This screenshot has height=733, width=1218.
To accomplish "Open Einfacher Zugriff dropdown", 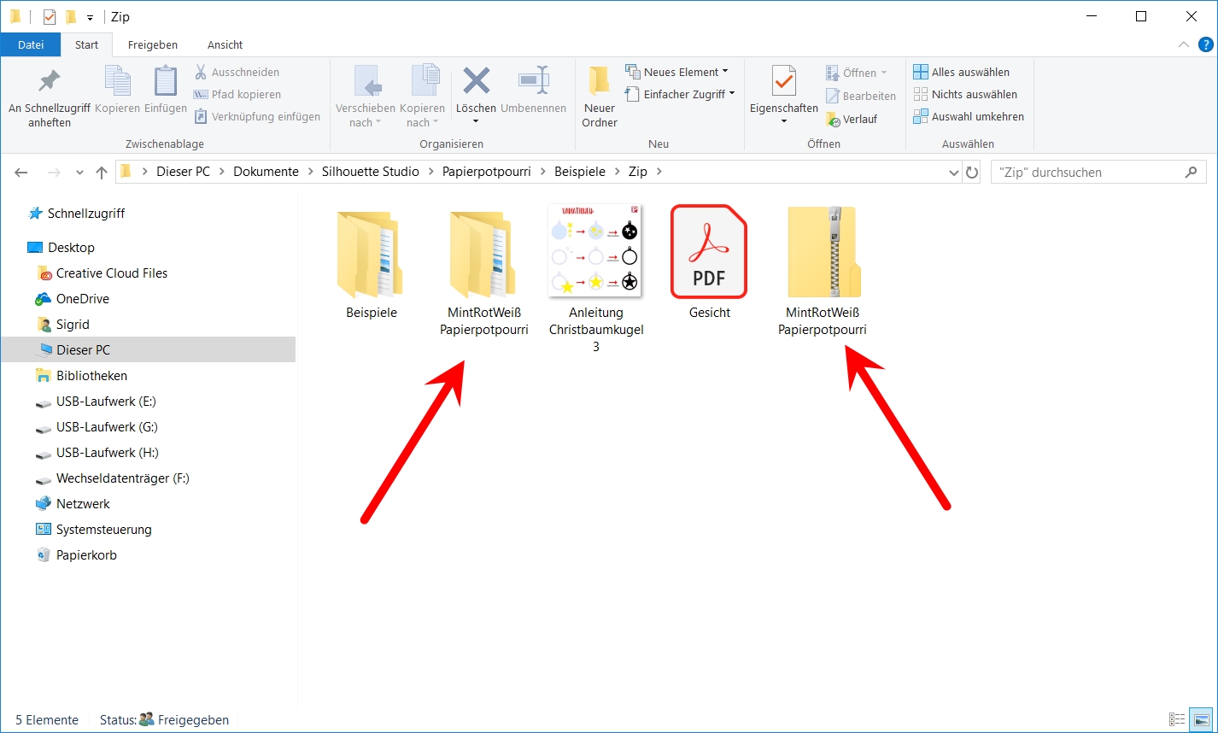I will tap(680, 95).
